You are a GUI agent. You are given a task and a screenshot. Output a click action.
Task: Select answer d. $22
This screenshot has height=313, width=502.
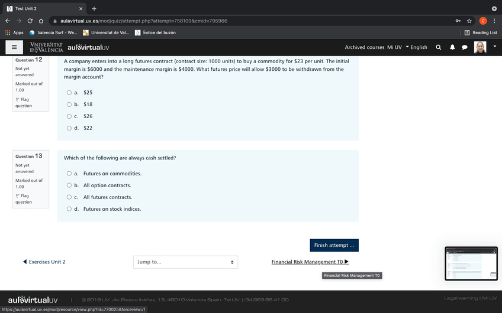[69, 128]
